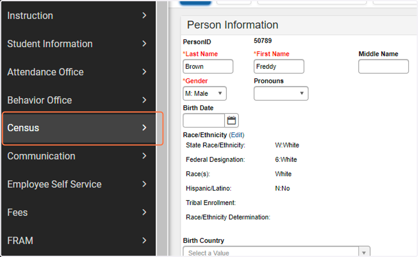
Task: Click the Hispanic/Latino label
Action: click(x=209, y=188)
